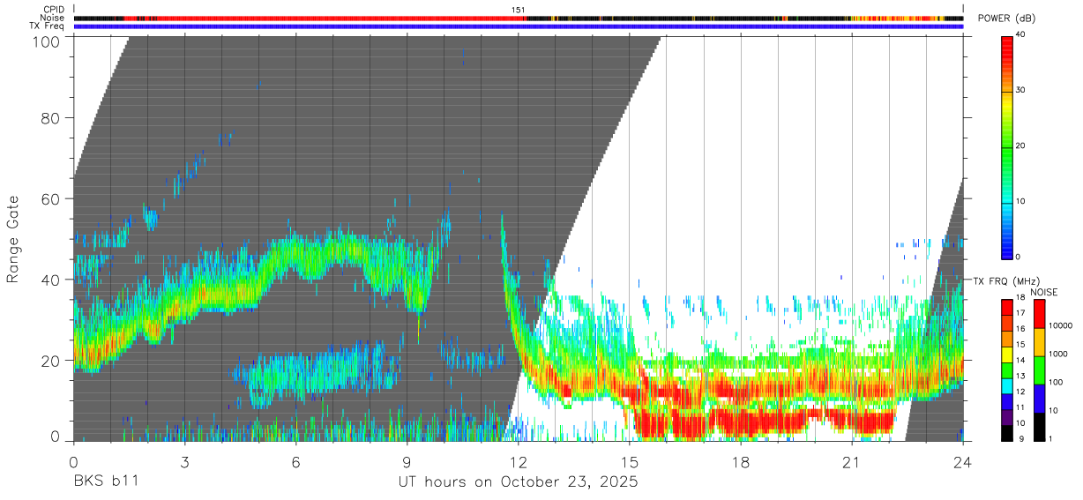Click the Noise row label at top
This screenshot has width=1083, height=500.
coord(53,18)
